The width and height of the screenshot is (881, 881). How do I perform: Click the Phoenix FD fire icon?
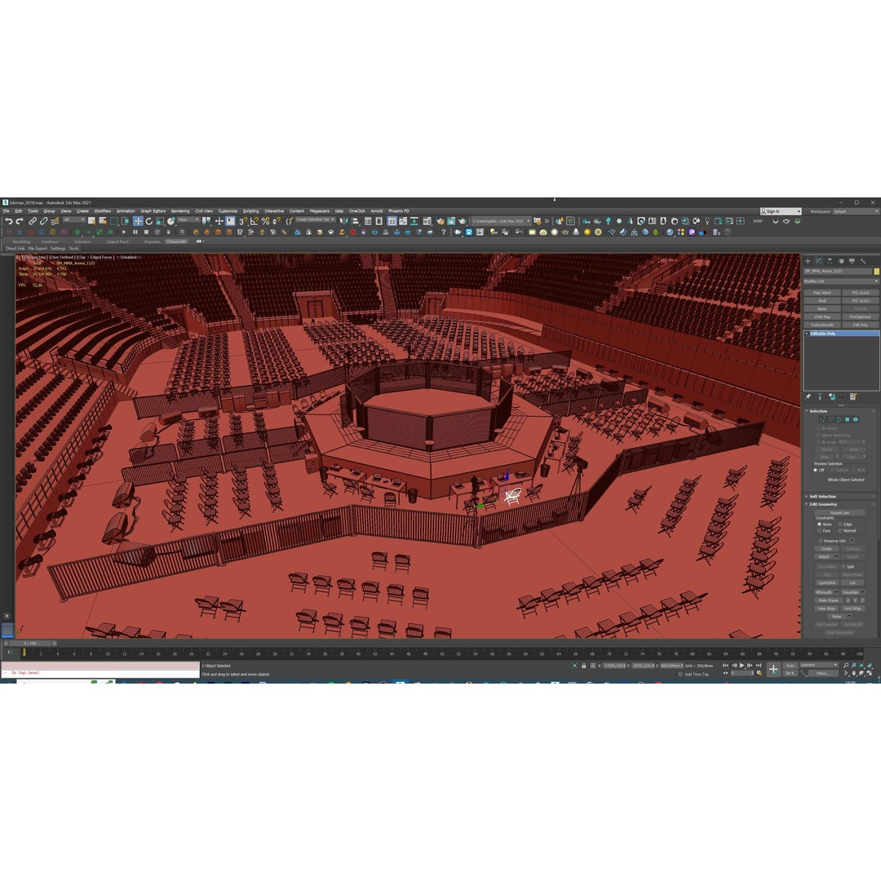pos(196,232)
